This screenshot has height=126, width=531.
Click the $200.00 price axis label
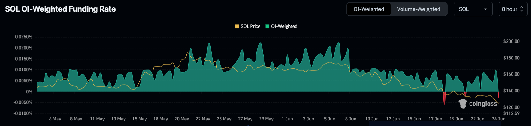coord(511,41)
